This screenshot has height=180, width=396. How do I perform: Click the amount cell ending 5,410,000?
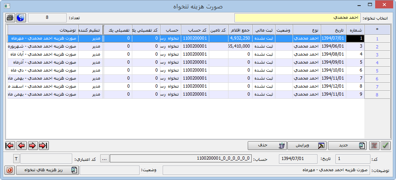(240, 46)
